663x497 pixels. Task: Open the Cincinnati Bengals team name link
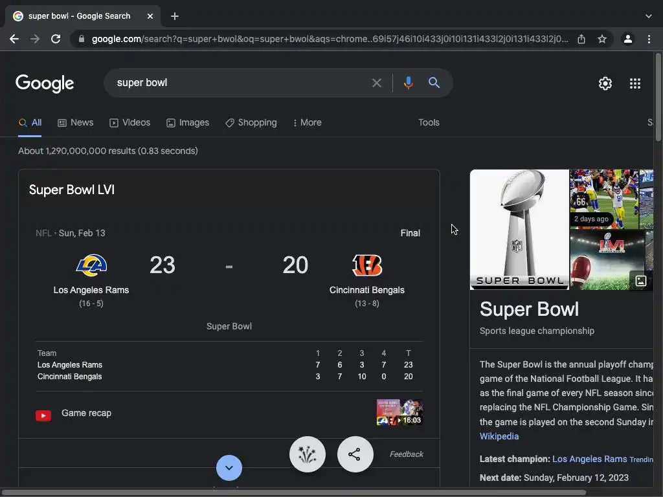tap(367, 290)
